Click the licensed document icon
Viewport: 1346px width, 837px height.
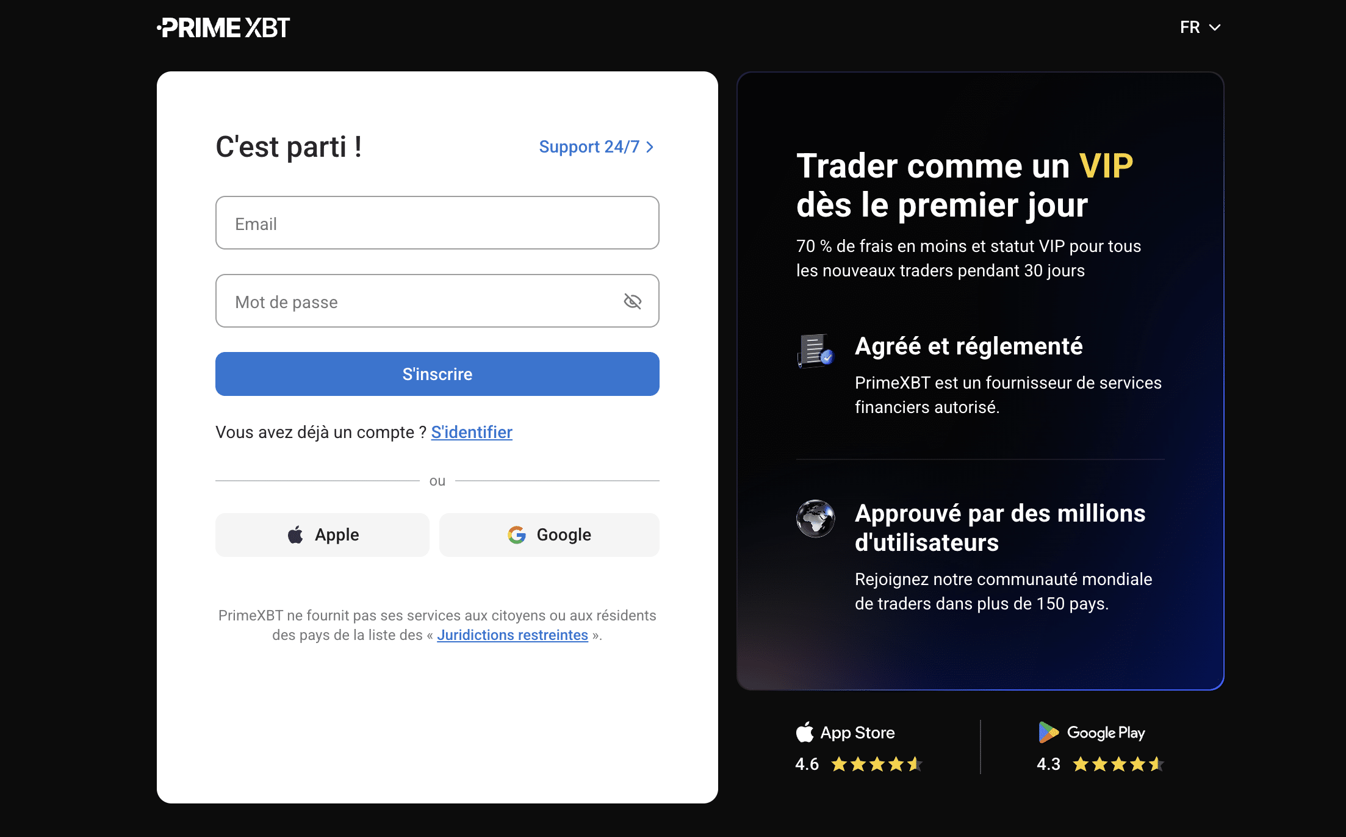pyautogui.click(x=815, y=350)
